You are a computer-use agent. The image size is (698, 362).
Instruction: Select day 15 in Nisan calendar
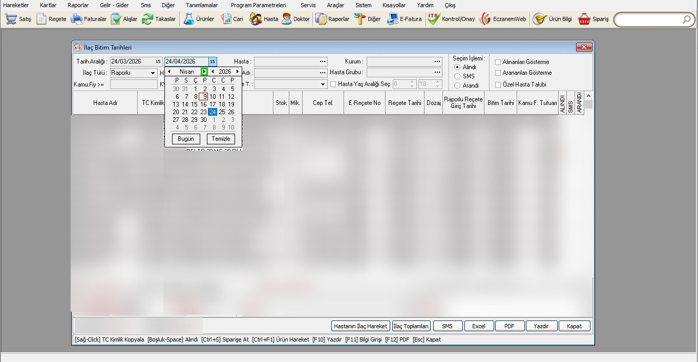(x=194, y=104)
